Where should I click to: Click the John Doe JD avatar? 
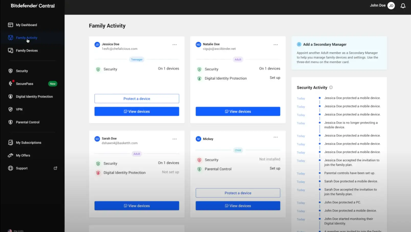click(391, 6)
